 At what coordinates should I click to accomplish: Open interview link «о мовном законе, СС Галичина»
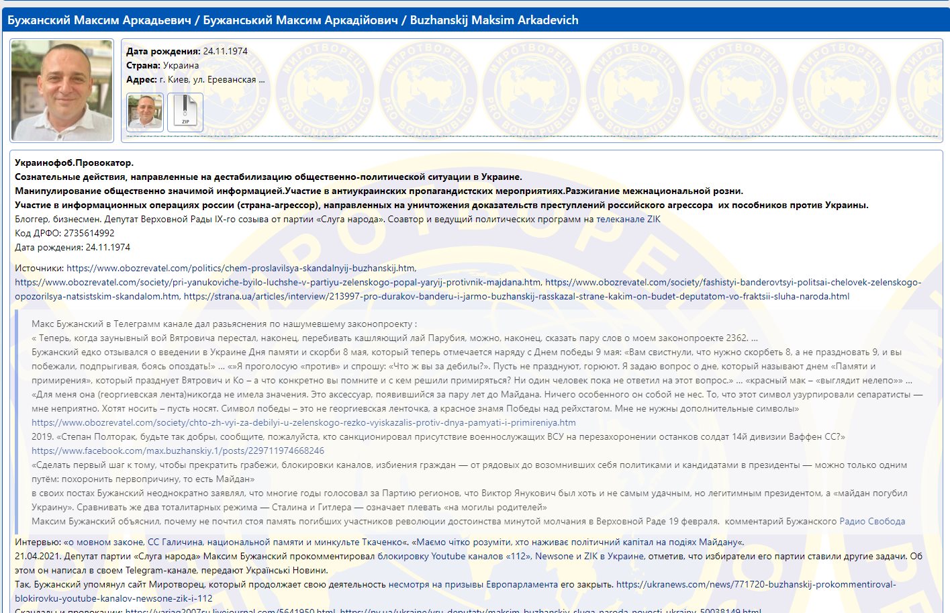pyautogui.click(x=235, y=542)
